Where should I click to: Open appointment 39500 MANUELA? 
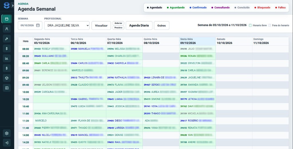pos(88,49)
